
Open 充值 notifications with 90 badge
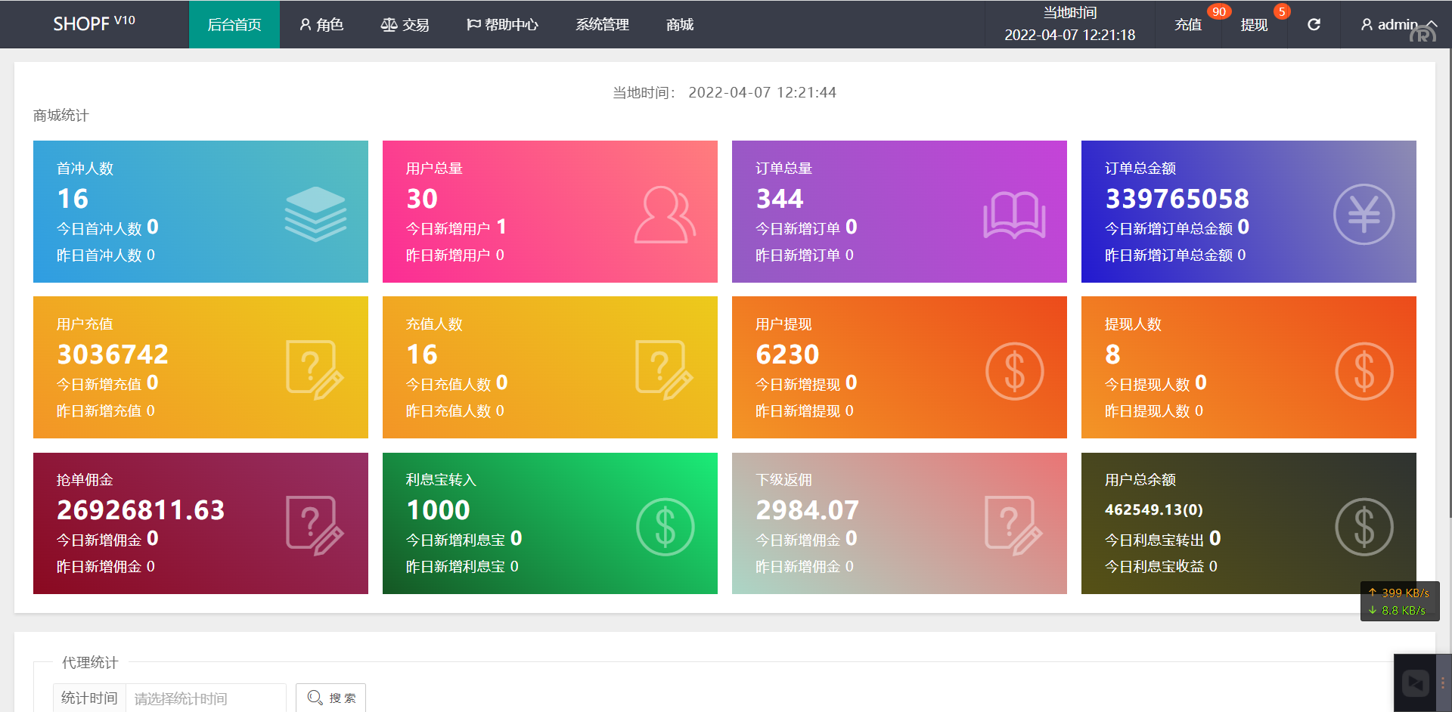tap(1188, 24)
